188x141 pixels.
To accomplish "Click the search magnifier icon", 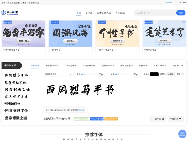I will (x=137, y=13).
